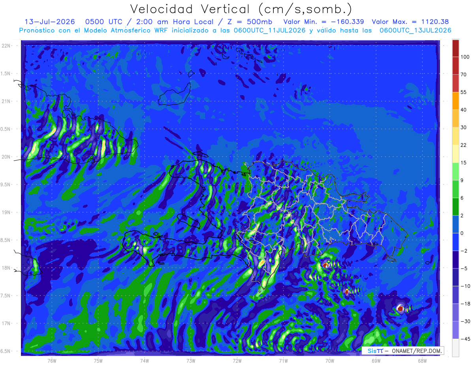Click the "19N" latitude label
Image resolution: width=474 pixels, height=366 pixels.
(6, 212)
